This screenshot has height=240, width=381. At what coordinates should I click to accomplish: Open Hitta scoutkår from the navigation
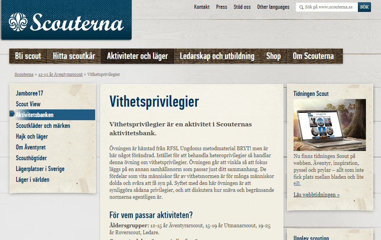(73, 56)
